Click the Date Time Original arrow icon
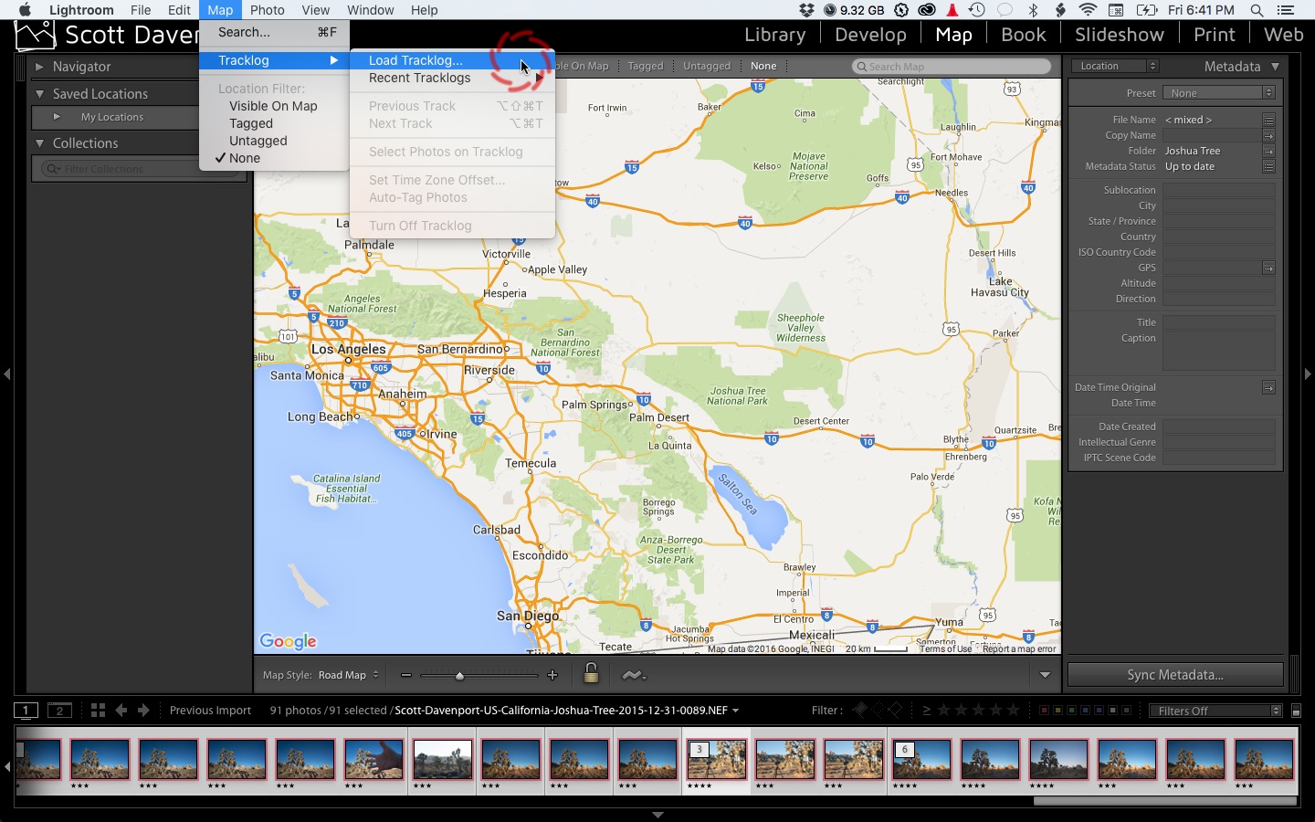Image resolution: width=1315 pixels, height=822 pixels. click(x=1268, y=387)
